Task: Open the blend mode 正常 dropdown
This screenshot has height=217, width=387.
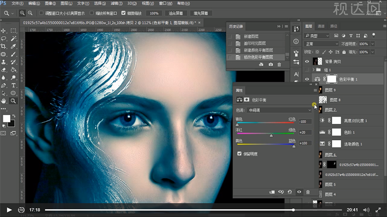Action: (x=321, y=44)
